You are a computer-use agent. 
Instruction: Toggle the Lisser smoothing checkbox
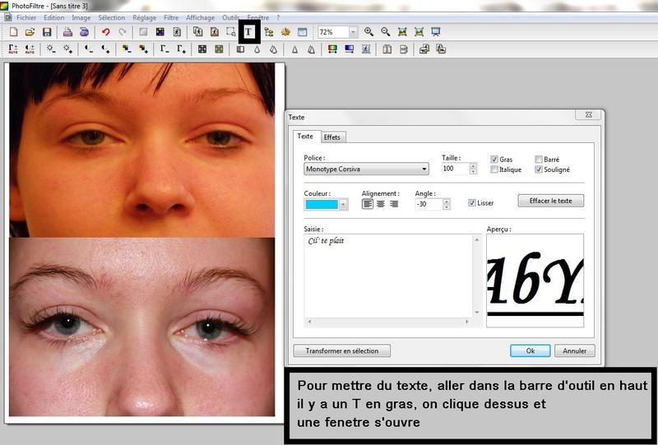tap(472, 203)
